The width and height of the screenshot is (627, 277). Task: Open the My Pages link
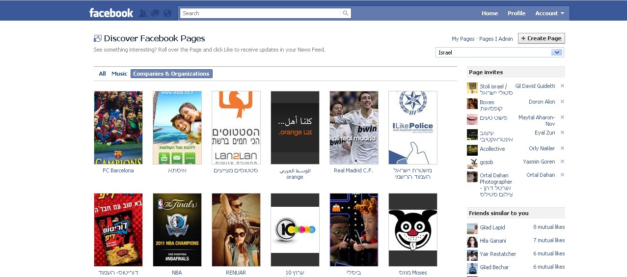pos(463,39)
